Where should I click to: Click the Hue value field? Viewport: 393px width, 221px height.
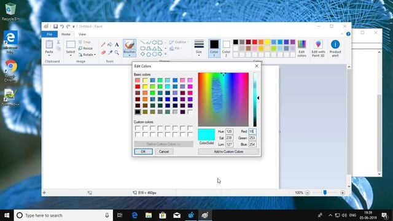click(229, 131)
